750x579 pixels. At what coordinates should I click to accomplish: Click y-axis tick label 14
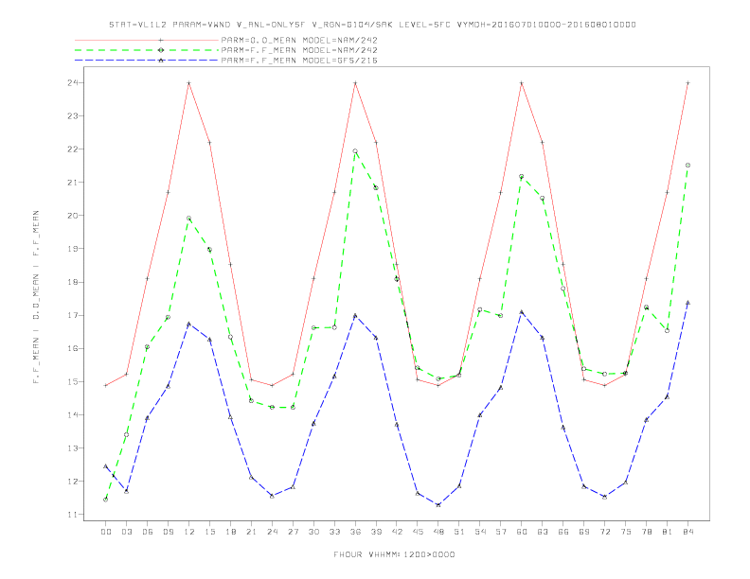tap(73, 414)
